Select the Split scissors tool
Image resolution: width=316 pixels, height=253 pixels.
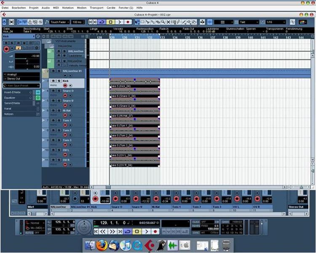pyautogui.click(x=147, y=22)
